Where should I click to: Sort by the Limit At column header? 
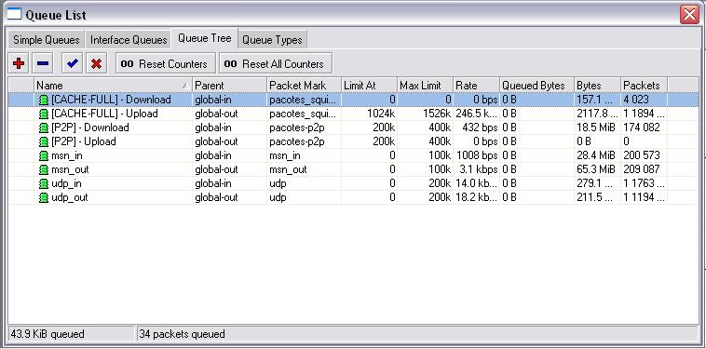pyautogui.click(x=369, y=85)
